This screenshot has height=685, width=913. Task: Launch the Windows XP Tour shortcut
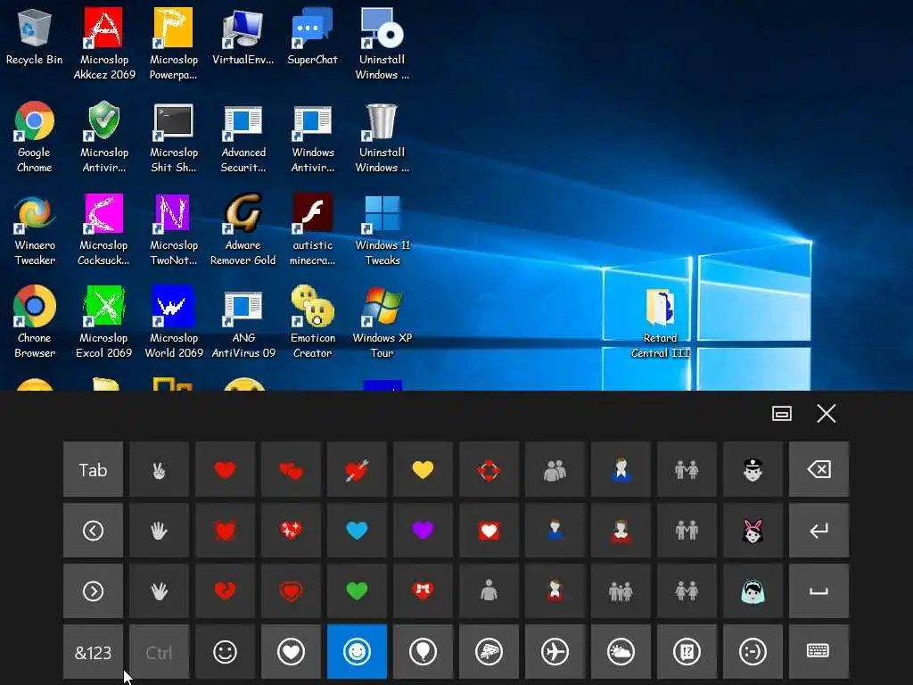coord(382,322)
